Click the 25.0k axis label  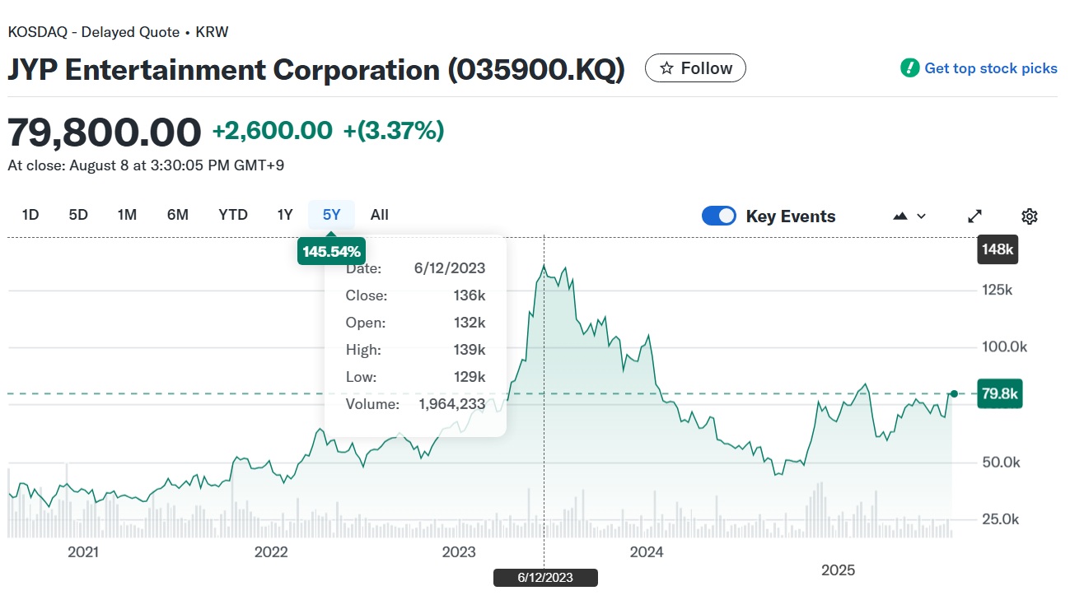[1000, 519]
